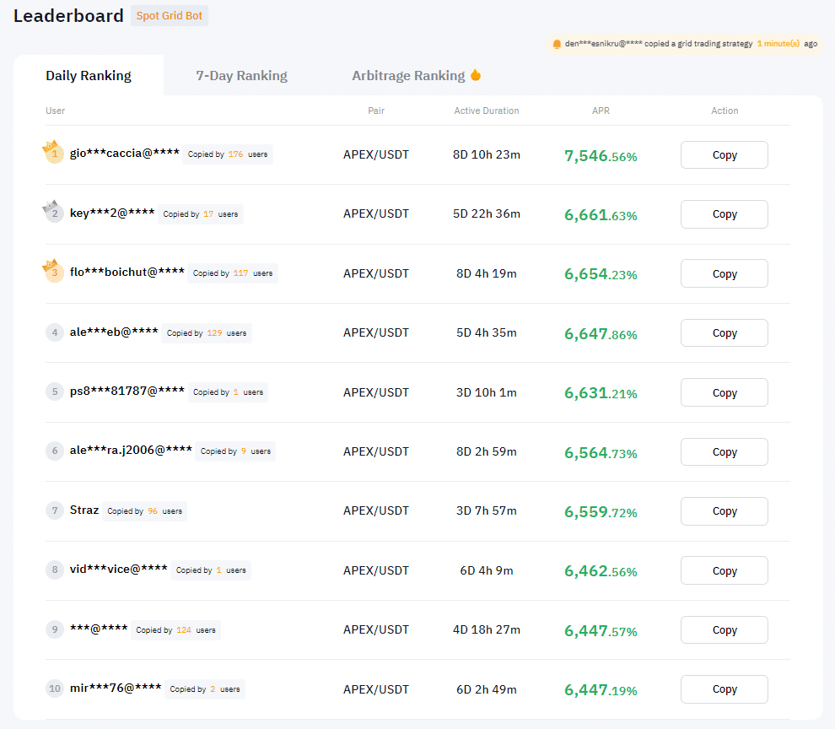Select the Daily Ranking tab

click(89, 76)
